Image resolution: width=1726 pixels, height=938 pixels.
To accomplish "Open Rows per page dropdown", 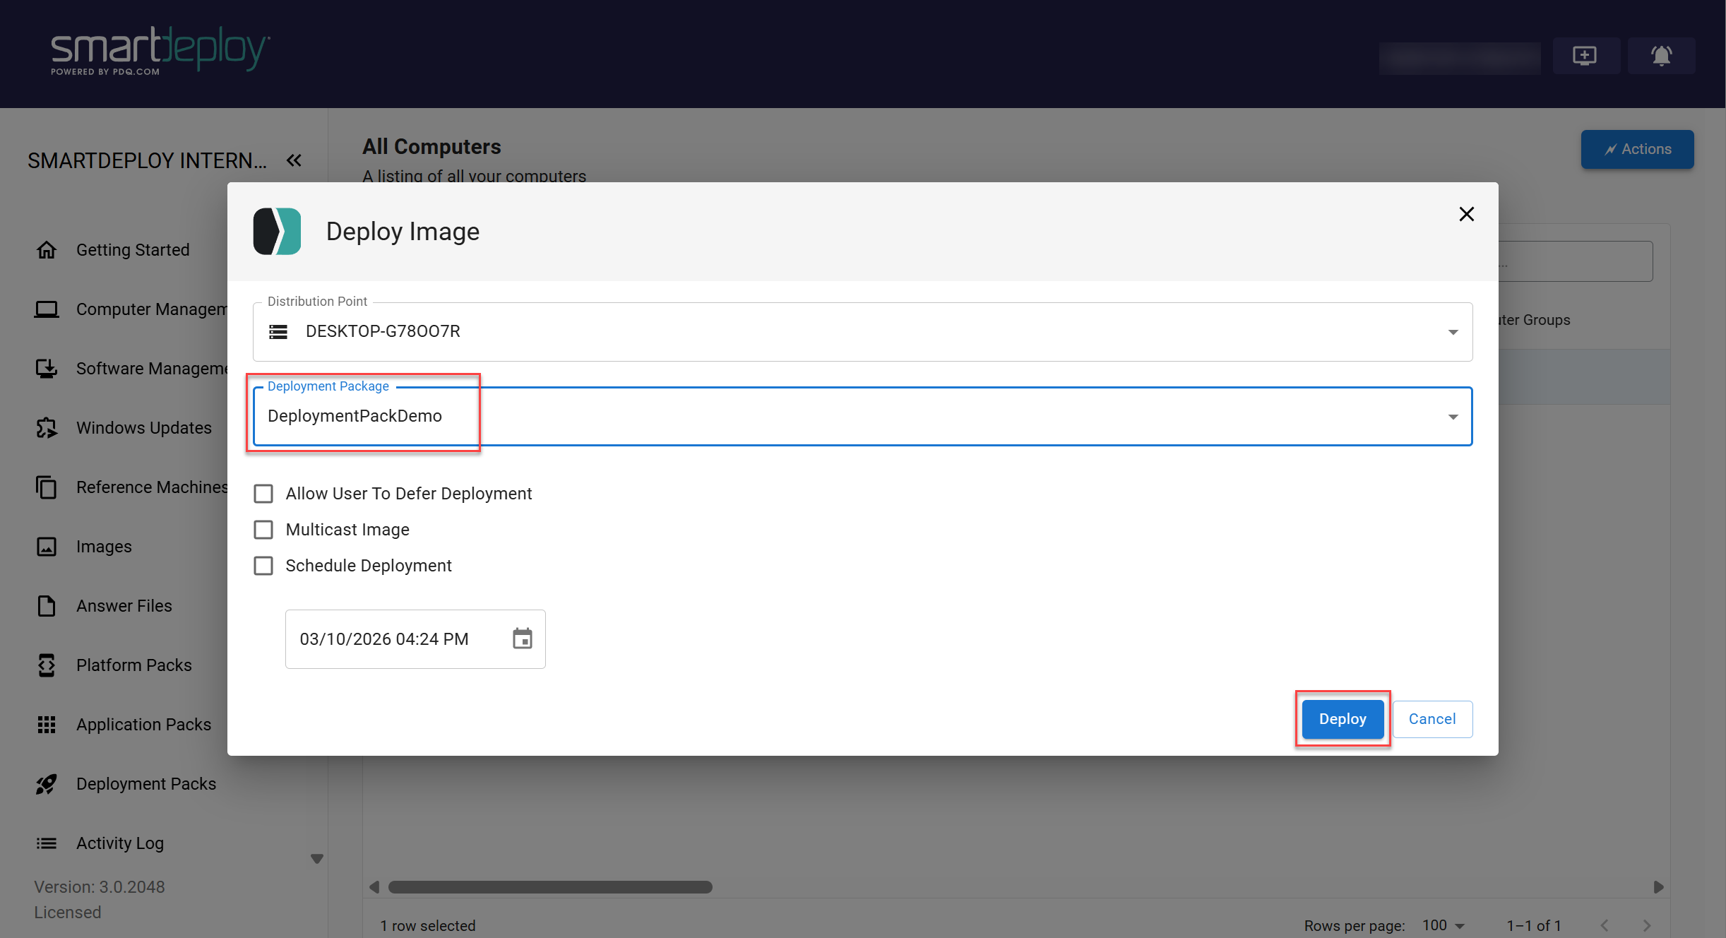I will pyautogui.click(x=1444, y=925).
